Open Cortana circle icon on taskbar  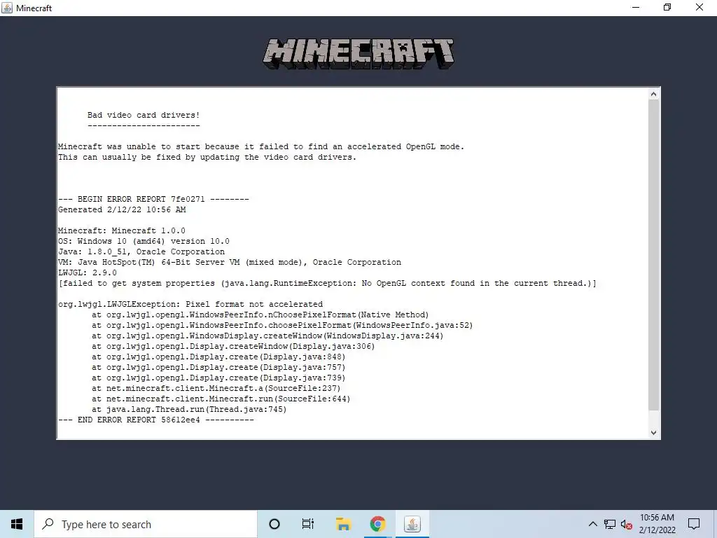tap(274, 524)
